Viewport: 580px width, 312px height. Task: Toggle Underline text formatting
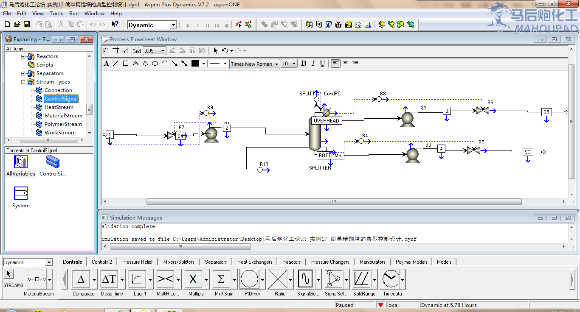coord(322,64)
